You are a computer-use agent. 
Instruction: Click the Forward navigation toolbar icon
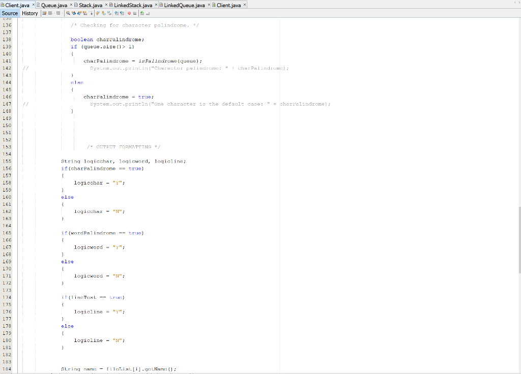[x=58, y=13]
